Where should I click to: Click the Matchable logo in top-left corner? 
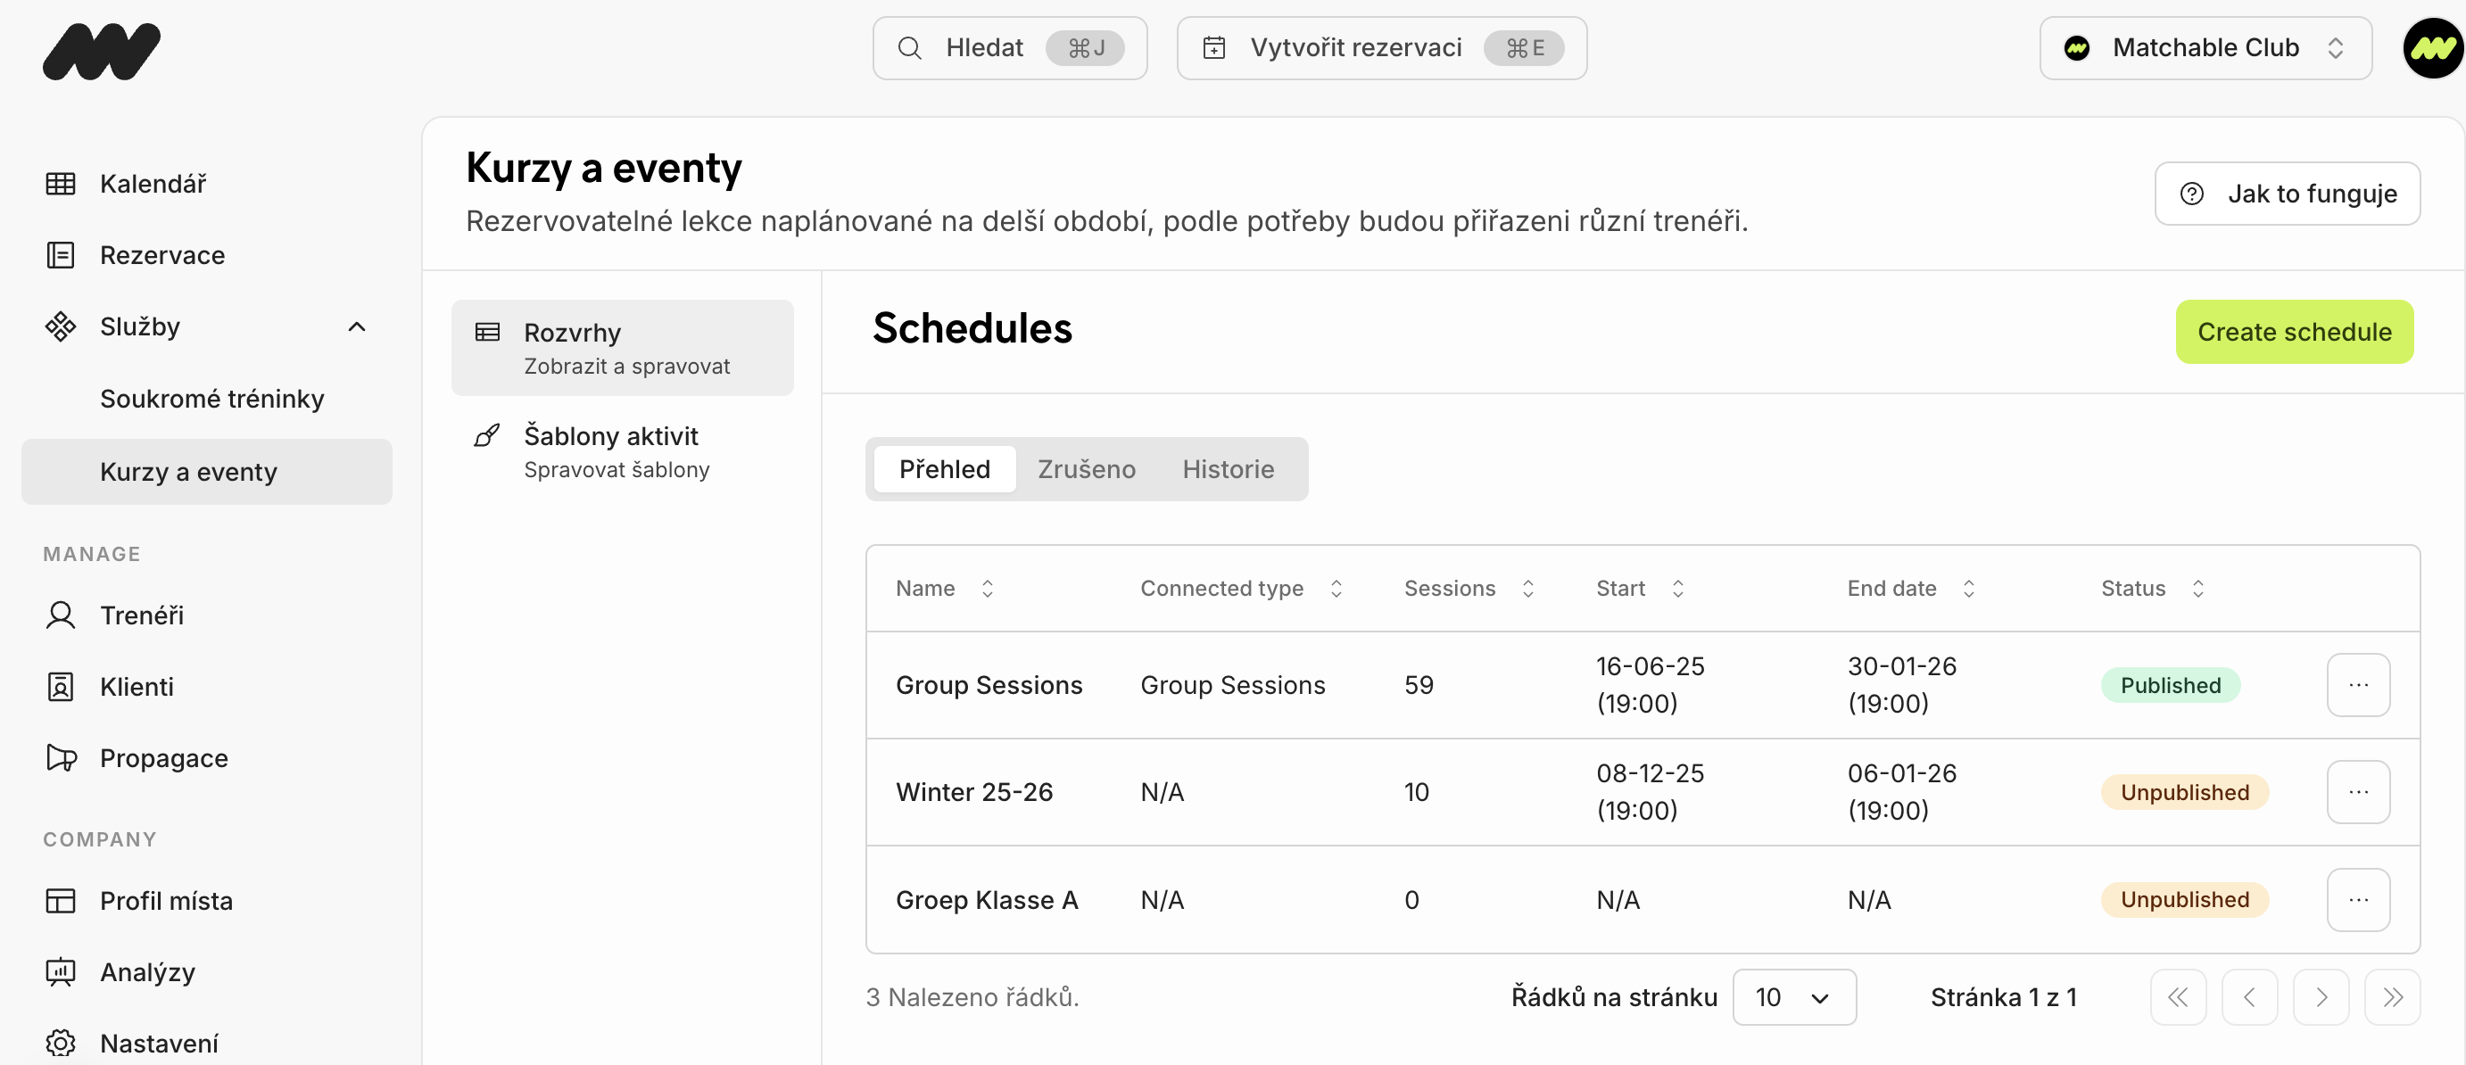[102, 51]
